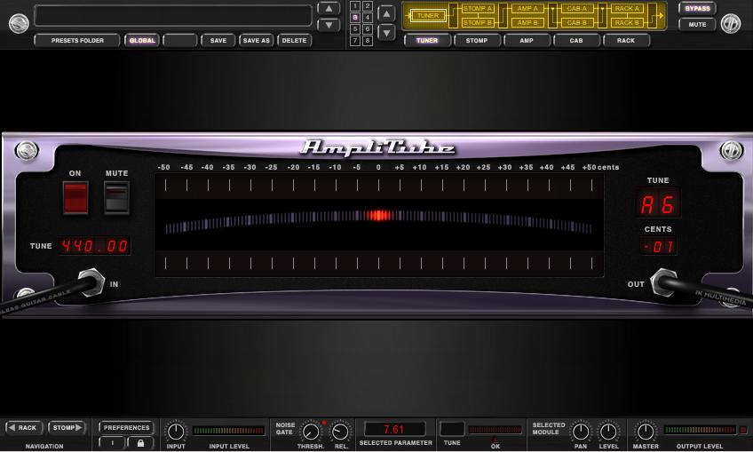
Task: Select routing preset number 3
Action: tap(355, 17)
